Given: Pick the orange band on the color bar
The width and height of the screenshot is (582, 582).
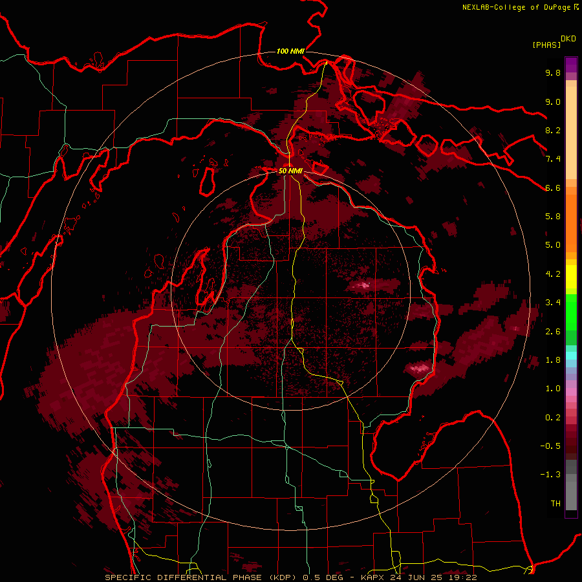Looking at the screenshot, I should click(x=571, y=222).
